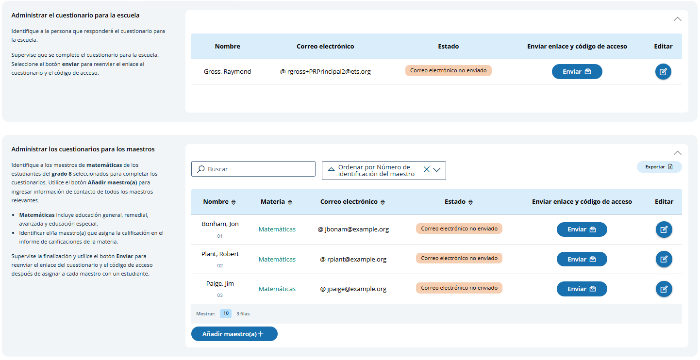This screenshot has height=360, width=700.
Task: Open the Ordenar por dropdown
Action: point(436,170)
